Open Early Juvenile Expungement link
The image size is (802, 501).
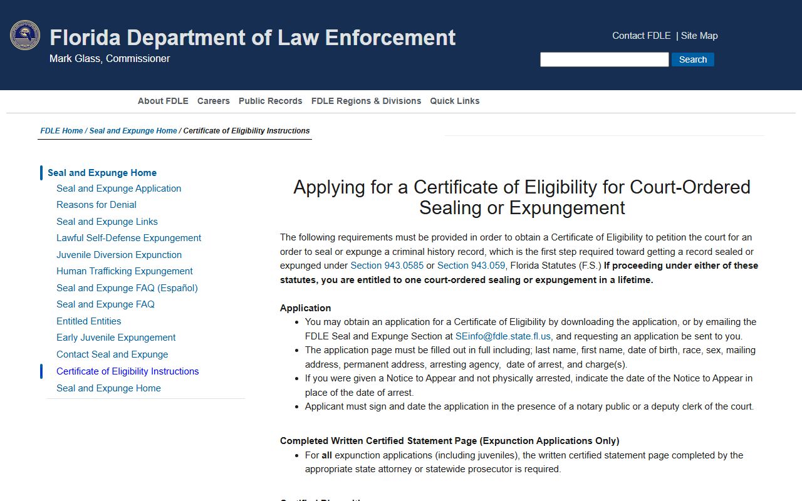tap(116, 338)
